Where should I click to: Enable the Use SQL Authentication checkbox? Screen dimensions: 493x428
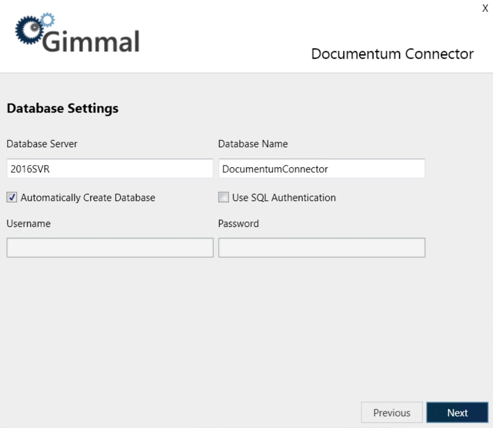tap(224, 197)
